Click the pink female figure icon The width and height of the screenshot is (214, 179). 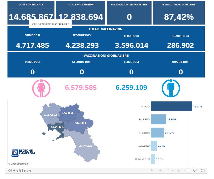[x=41, y=88]
